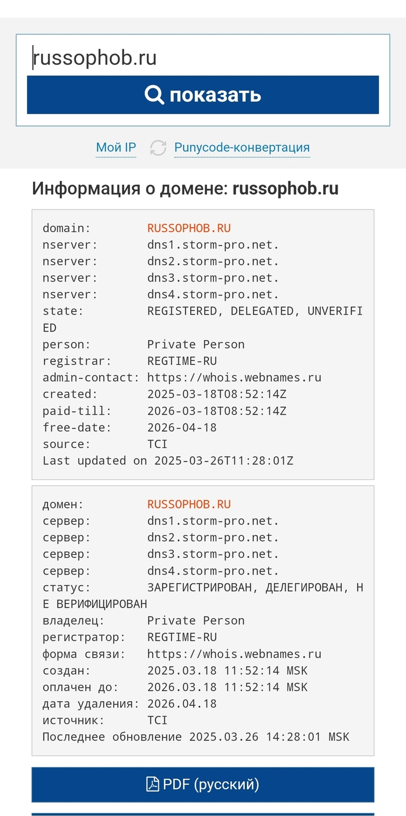The width and height of the screenshot is (406, 816).
Task: Open the admin-contact whois.webnames.ru URL
Action: click(234, 378)
